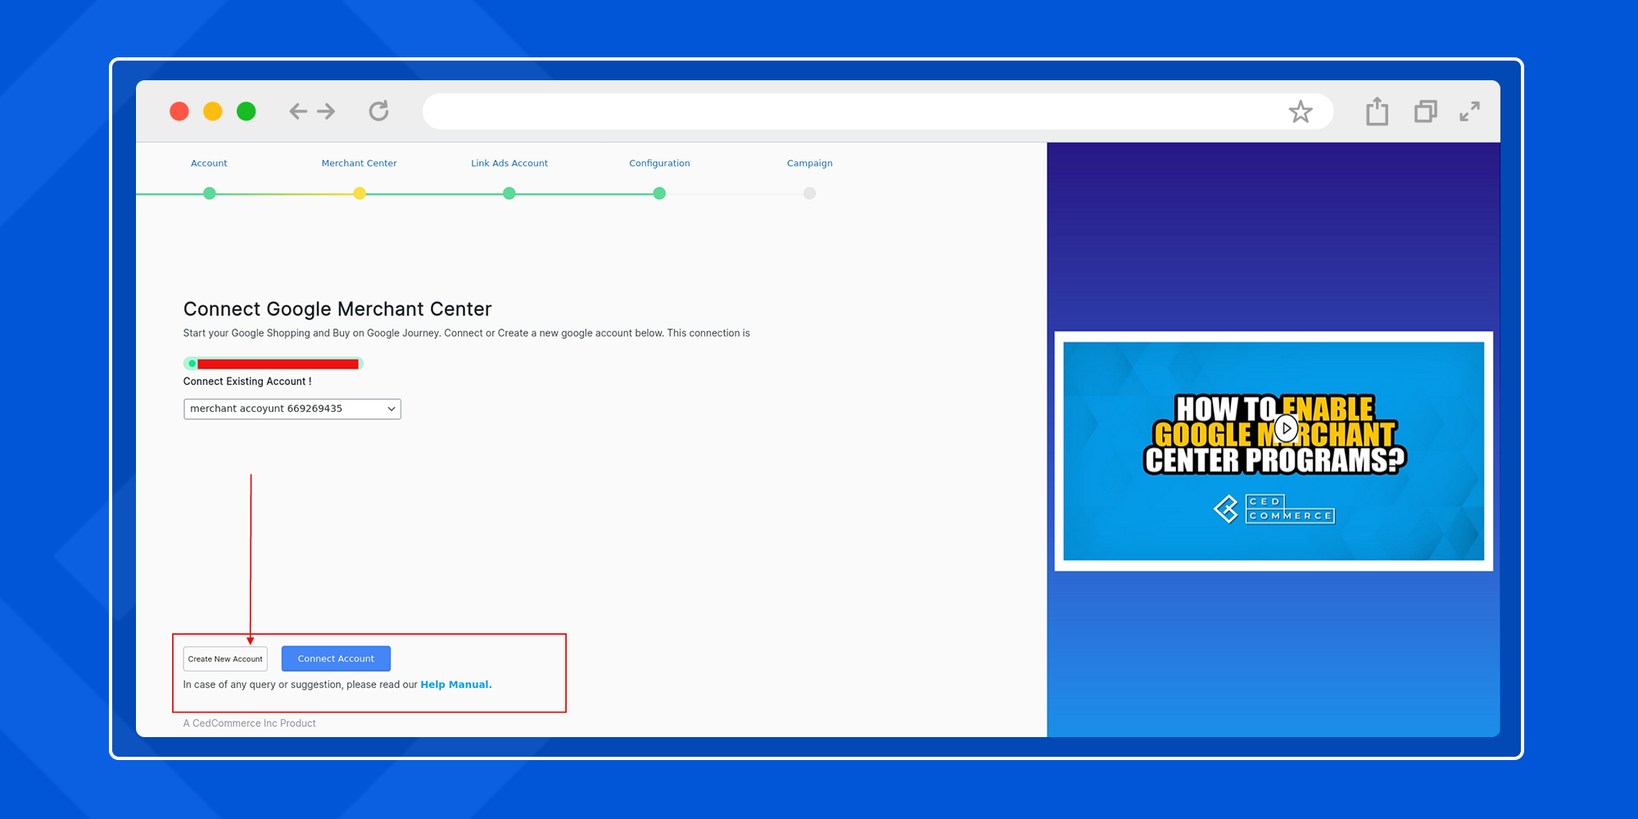Image resolution: width=1638 pixels, height=819 pixels.
Task: Navigate forward using the browser arrow
Action: (326, 111)
